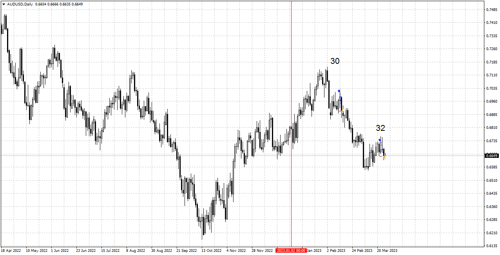
Task: Click the 20 Mar 2023 date label
Action: (387, 250)
